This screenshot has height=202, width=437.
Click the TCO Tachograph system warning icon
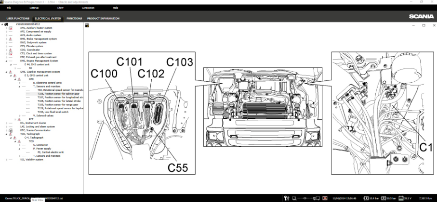pyautogui.click(x=10, y=134)
